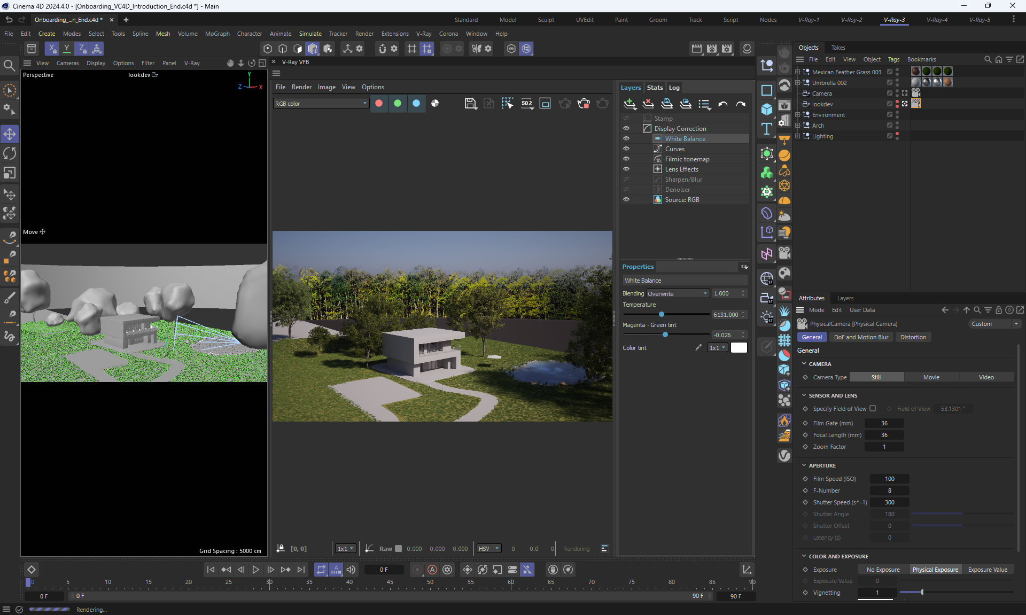Image resolution: width=1026 pixels, height=615 pixels.
Task: Switch to the Stats tab
Action: (655, 88)
